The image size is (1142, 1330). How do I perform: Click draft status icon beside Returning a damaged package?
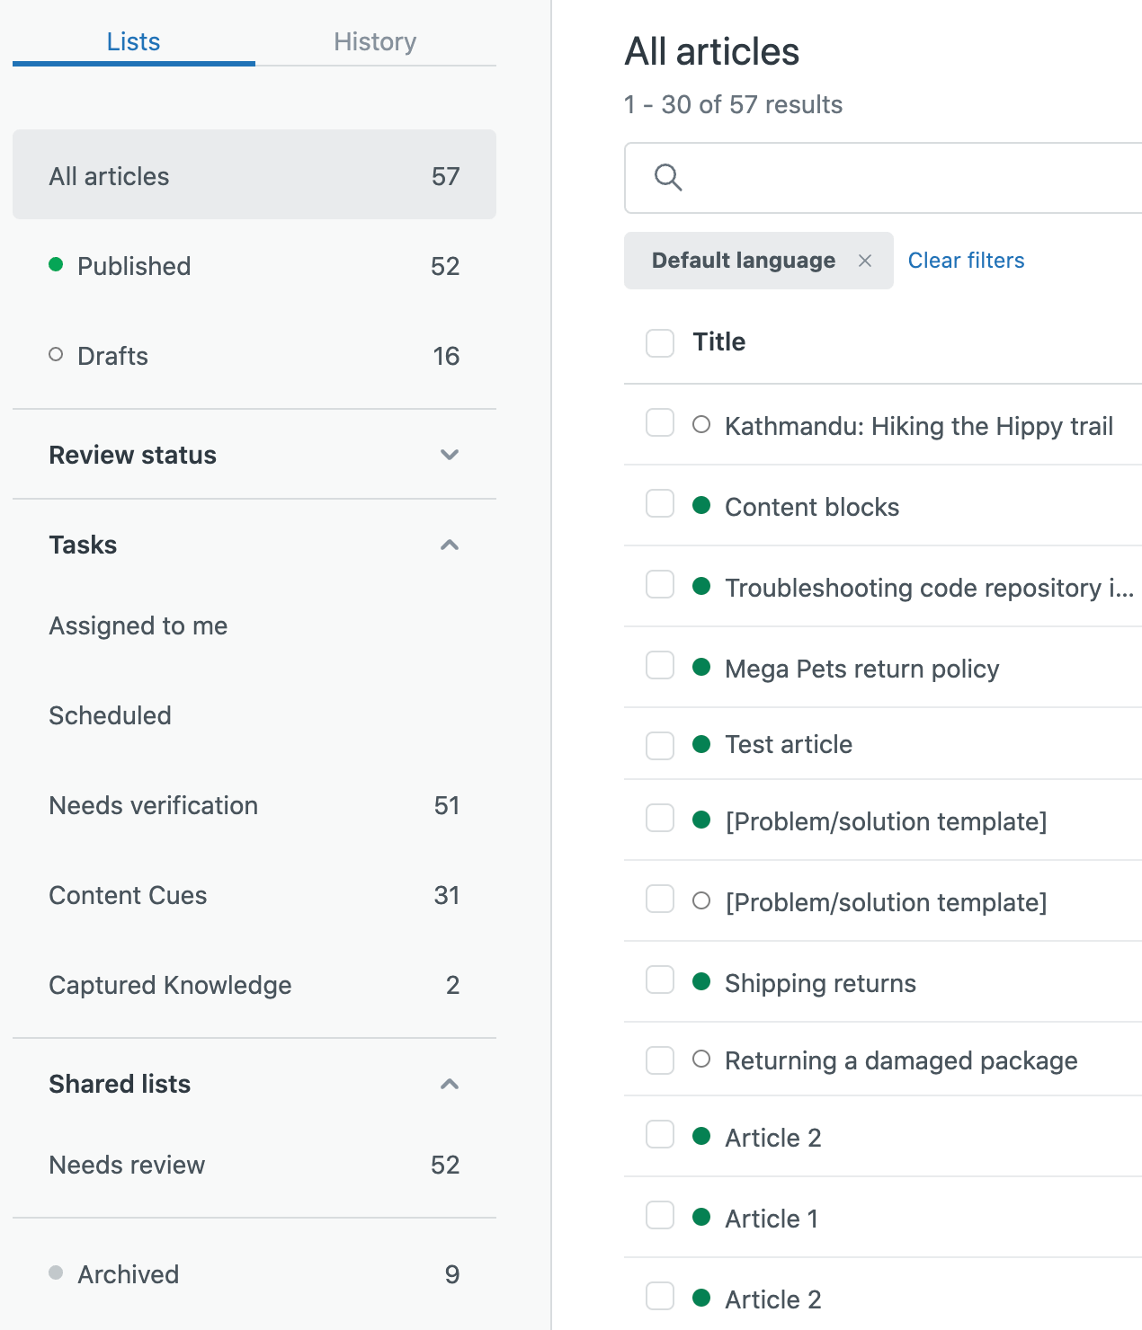coord(701,1060)
